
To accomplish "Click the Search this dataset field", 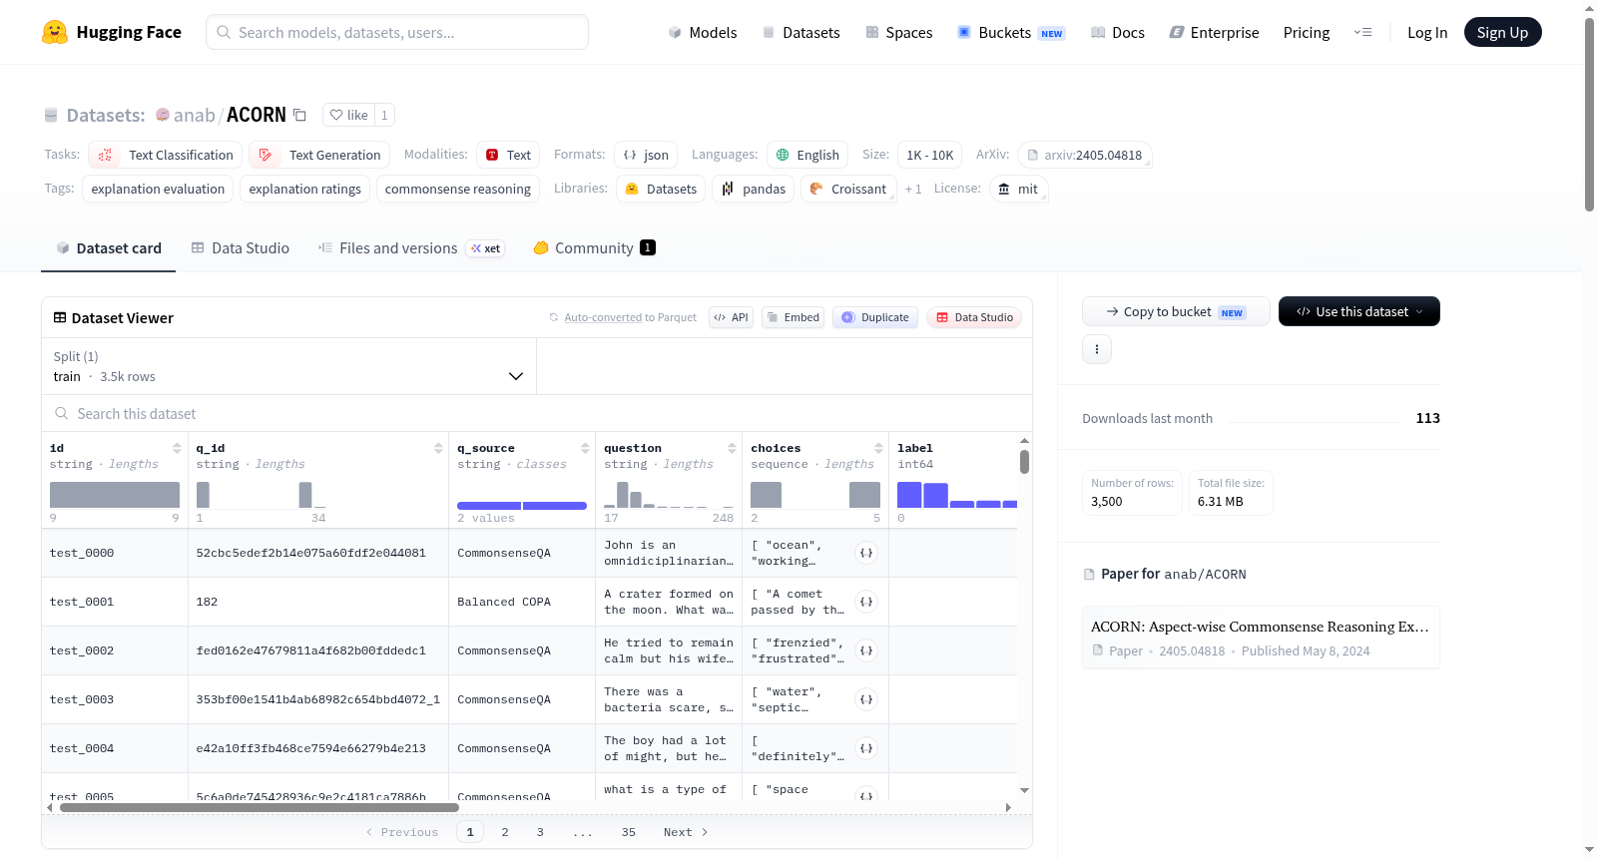I will coord(537,413).
